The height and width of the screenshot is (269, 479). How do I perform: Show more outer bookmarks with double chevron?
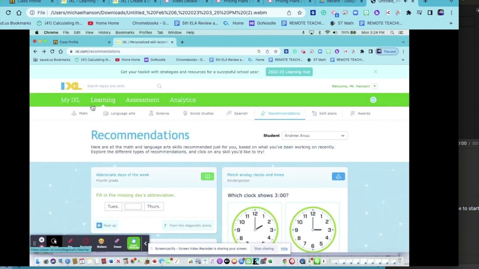[451, 23]
